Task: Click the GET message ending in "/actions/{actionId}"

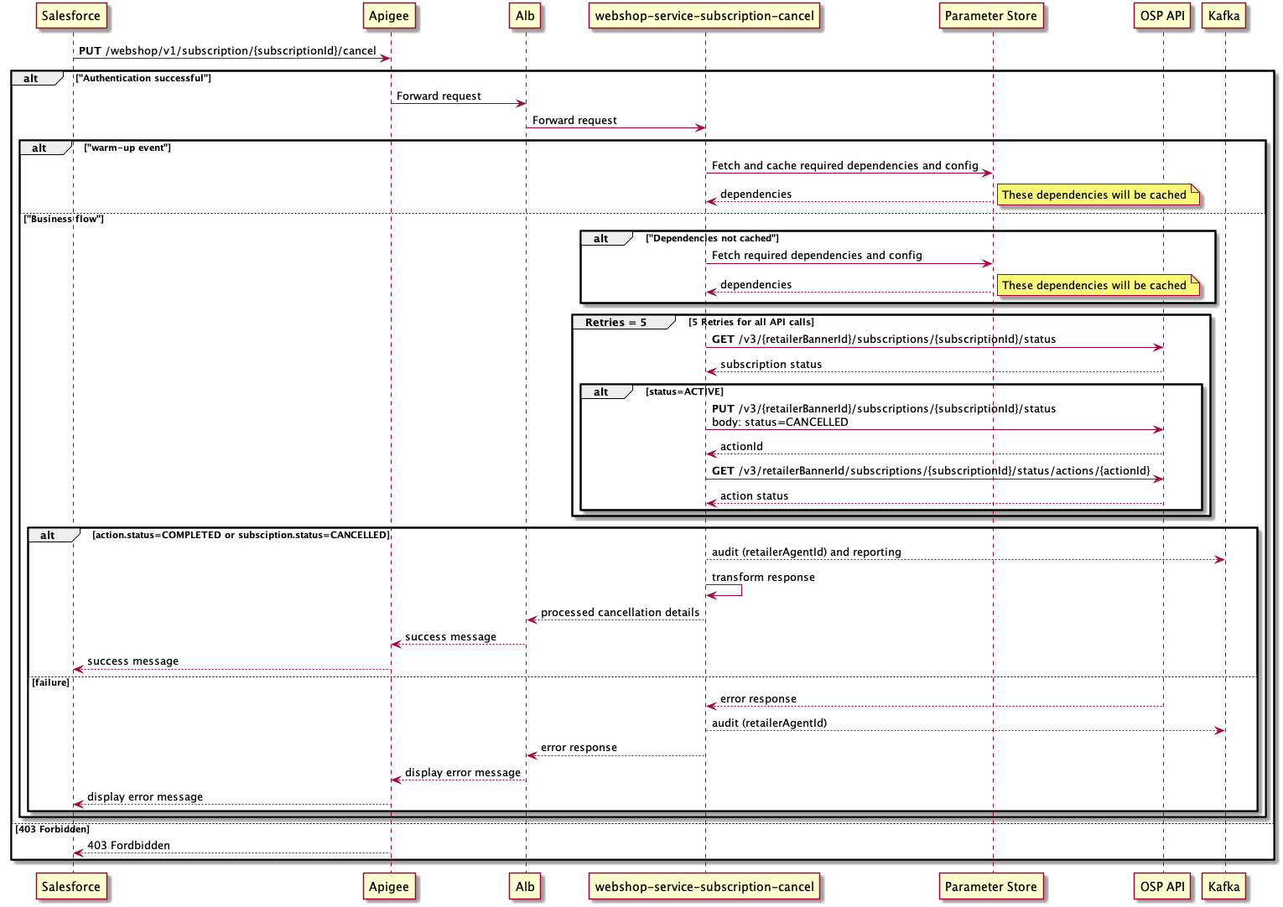Action: click(931, 471)
